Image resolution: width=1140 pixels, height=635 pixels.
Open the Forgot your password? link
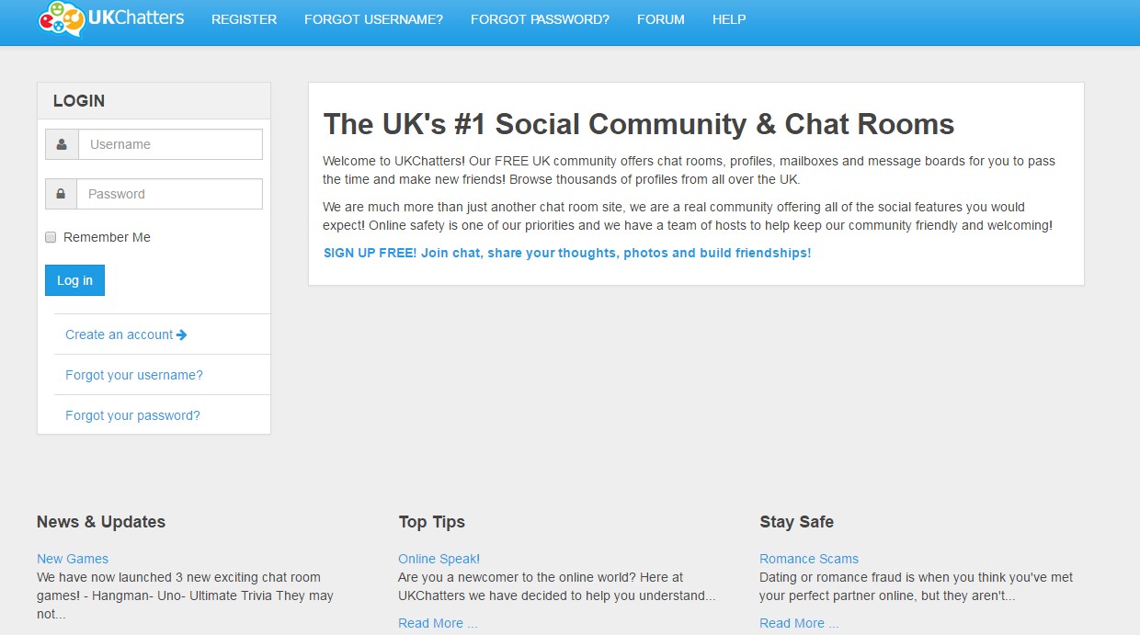click(132, 414)
